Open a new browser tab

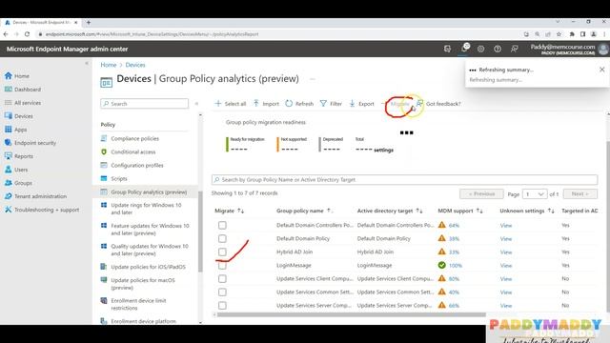click(x=89, y=23)
